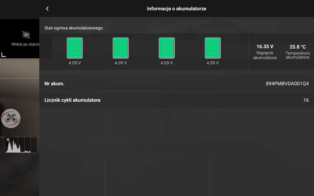Tap the third battery cell icon
Viewport: 314px width, 196px height.
pyautogui.click(x=167, y=48)
